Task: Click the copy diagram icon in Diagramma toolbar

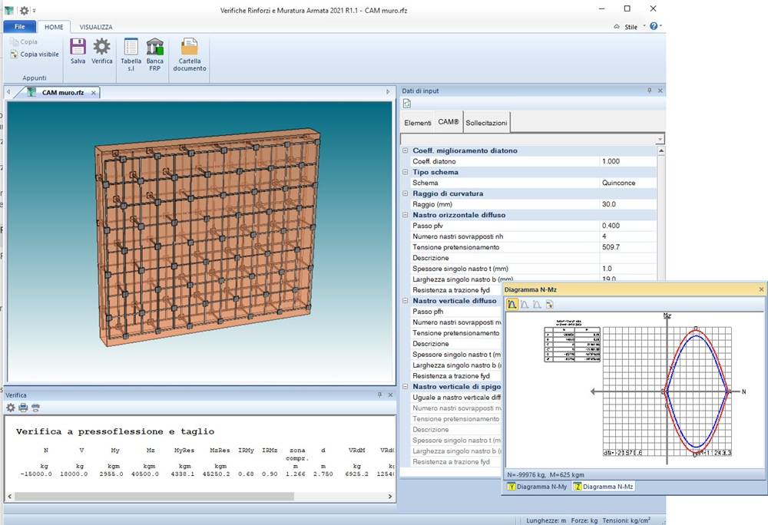Action: point(550,305)
